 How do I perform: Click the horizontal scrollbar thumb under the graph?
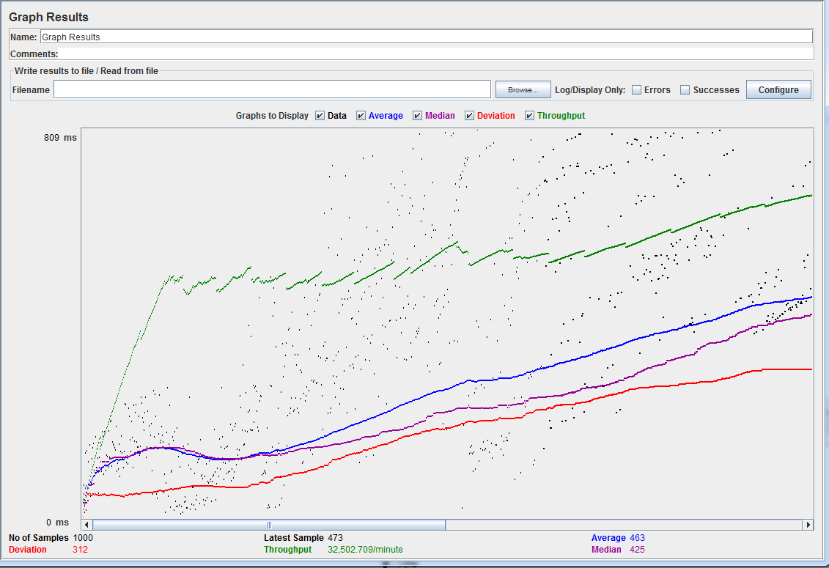(x=269, y=525)
